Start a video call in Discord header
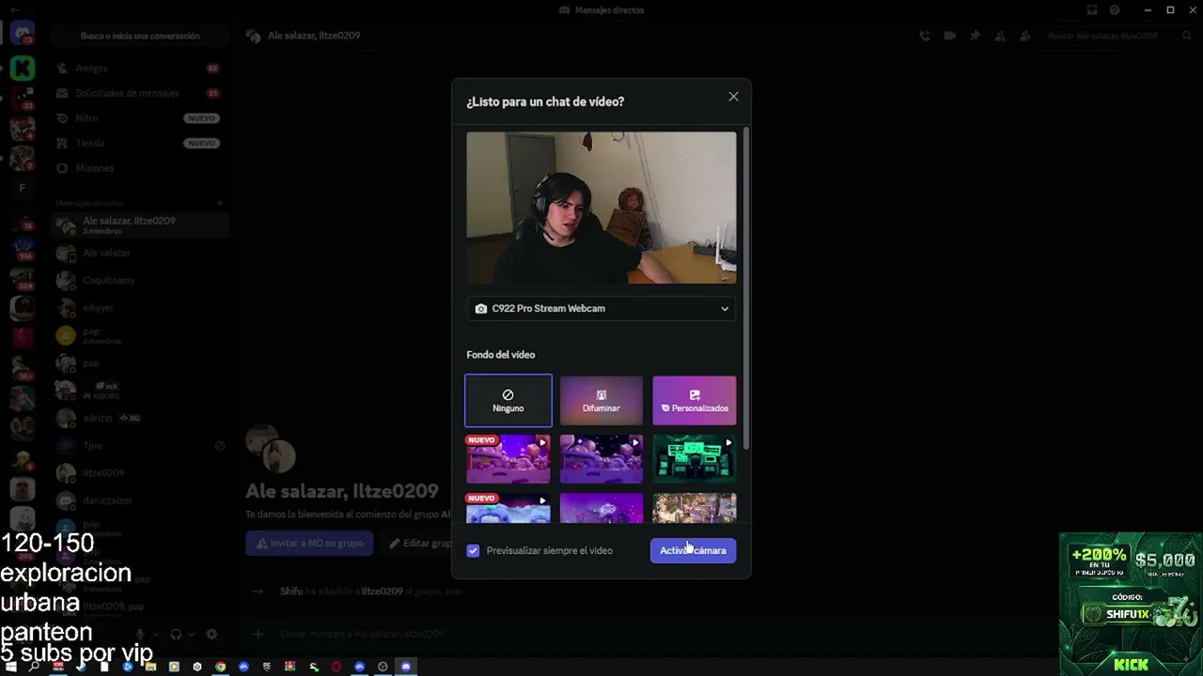Screen dimensions: 1203x676 pos(950,36)
